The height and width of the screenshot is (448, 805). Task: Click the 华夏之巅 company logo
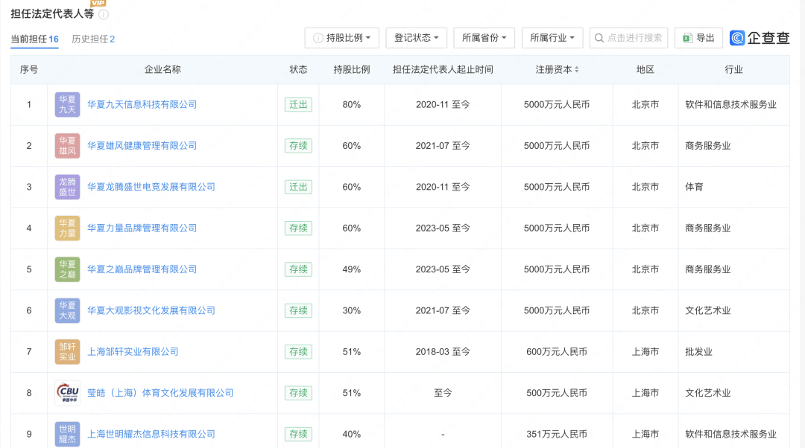(67, 269)
